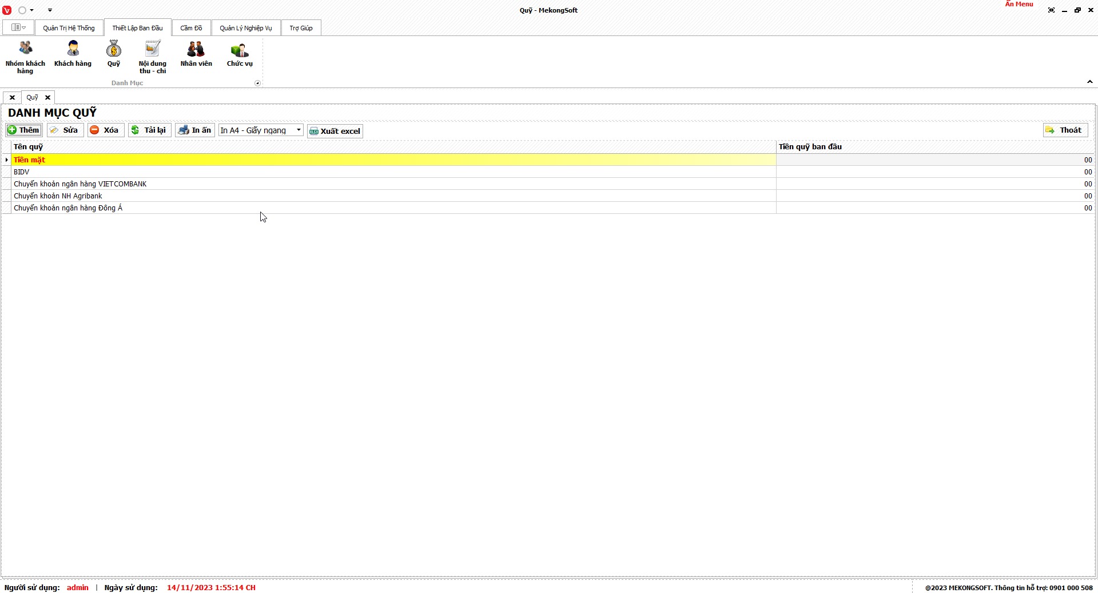Click the red MekongSoft logo icon
The height and width of the screenshot is (593, 1098).
pos(7,10)
